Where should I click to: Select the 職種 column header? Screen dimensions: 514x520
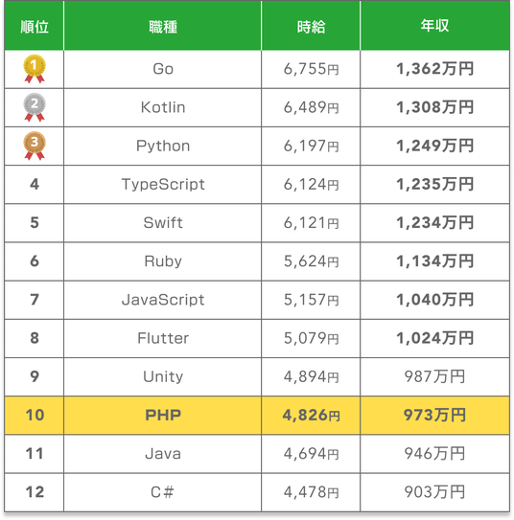point(163,27)
